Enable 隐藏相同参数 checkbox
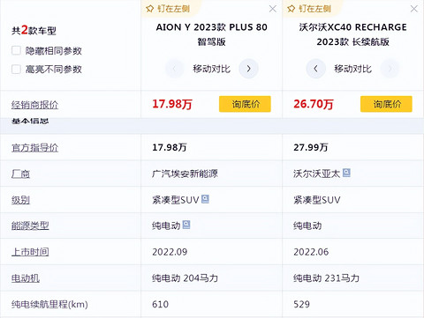 (16, 50)
